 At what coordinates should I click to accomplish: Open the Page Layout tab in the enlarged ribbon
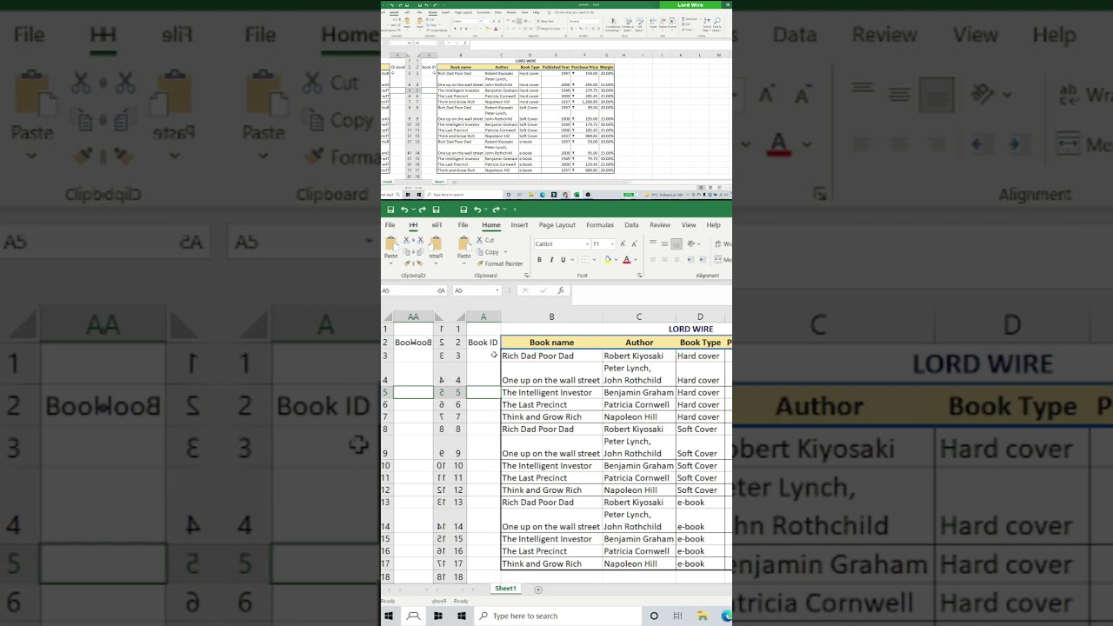pos(557,225)
